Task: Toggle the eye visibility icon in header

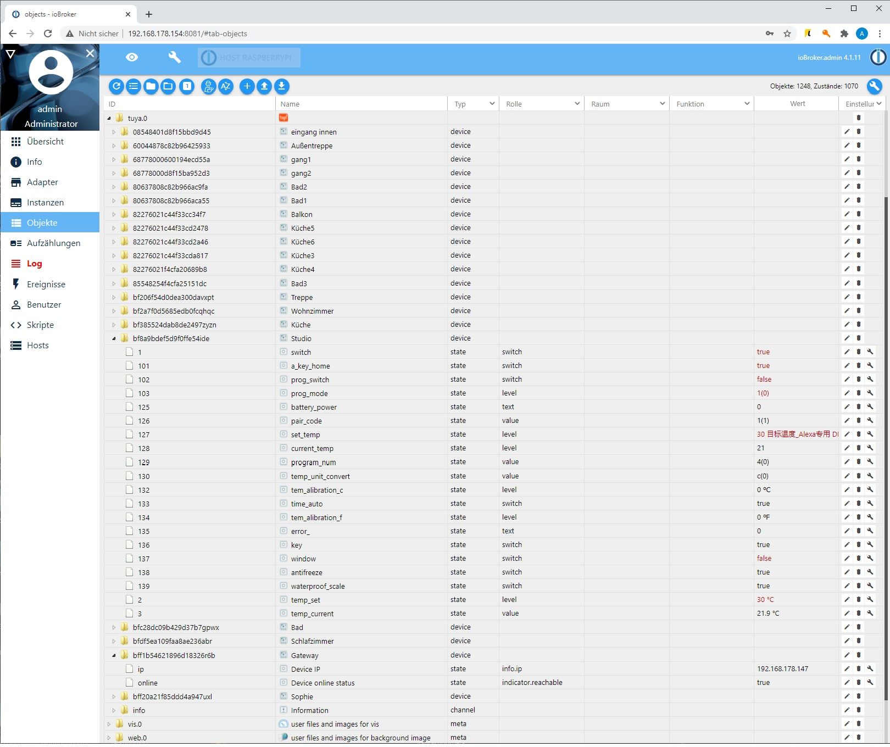Action: pyautogui.click(x=132, y=57)
